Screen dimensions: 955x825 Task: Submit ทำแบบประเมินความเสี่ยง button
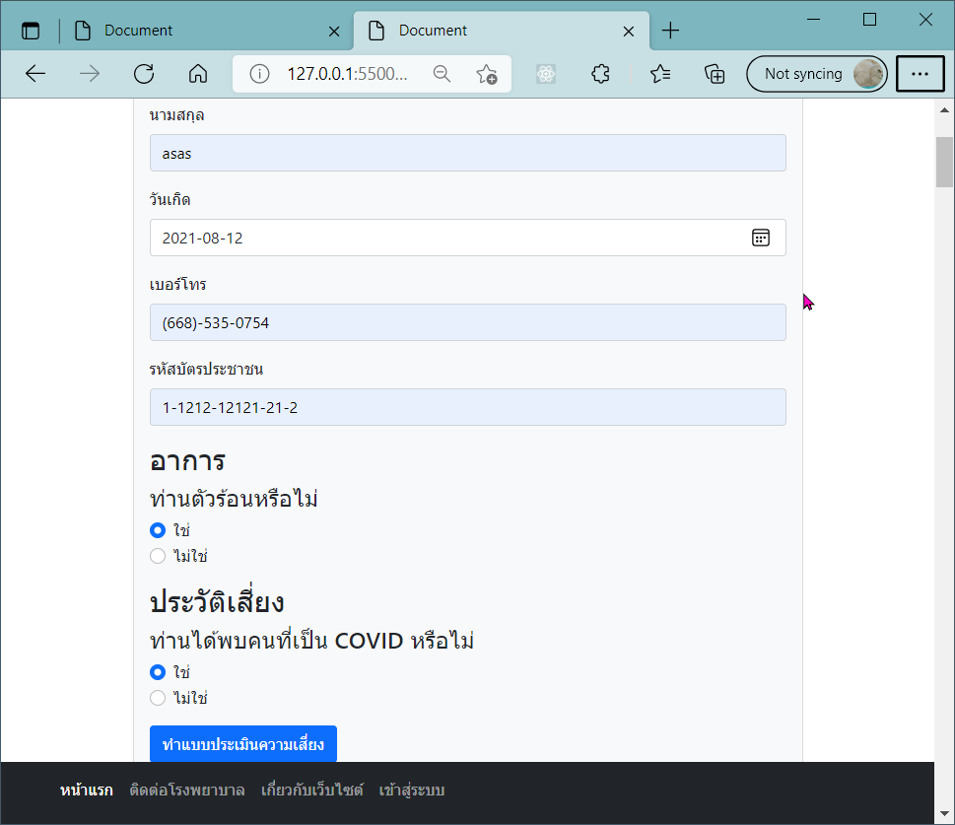pyautogui.click(x=243, y=744)
